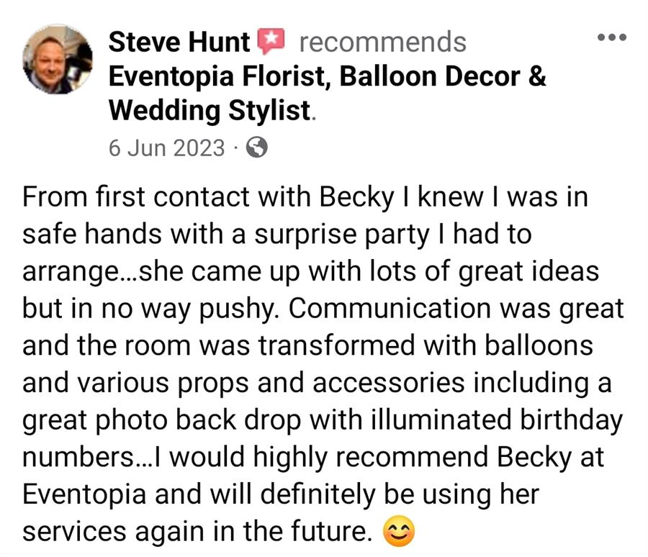Open the Eventopia Florist, Balloon Decor page link
This screenshot has width=648, height=557.
tap(328, 77)
